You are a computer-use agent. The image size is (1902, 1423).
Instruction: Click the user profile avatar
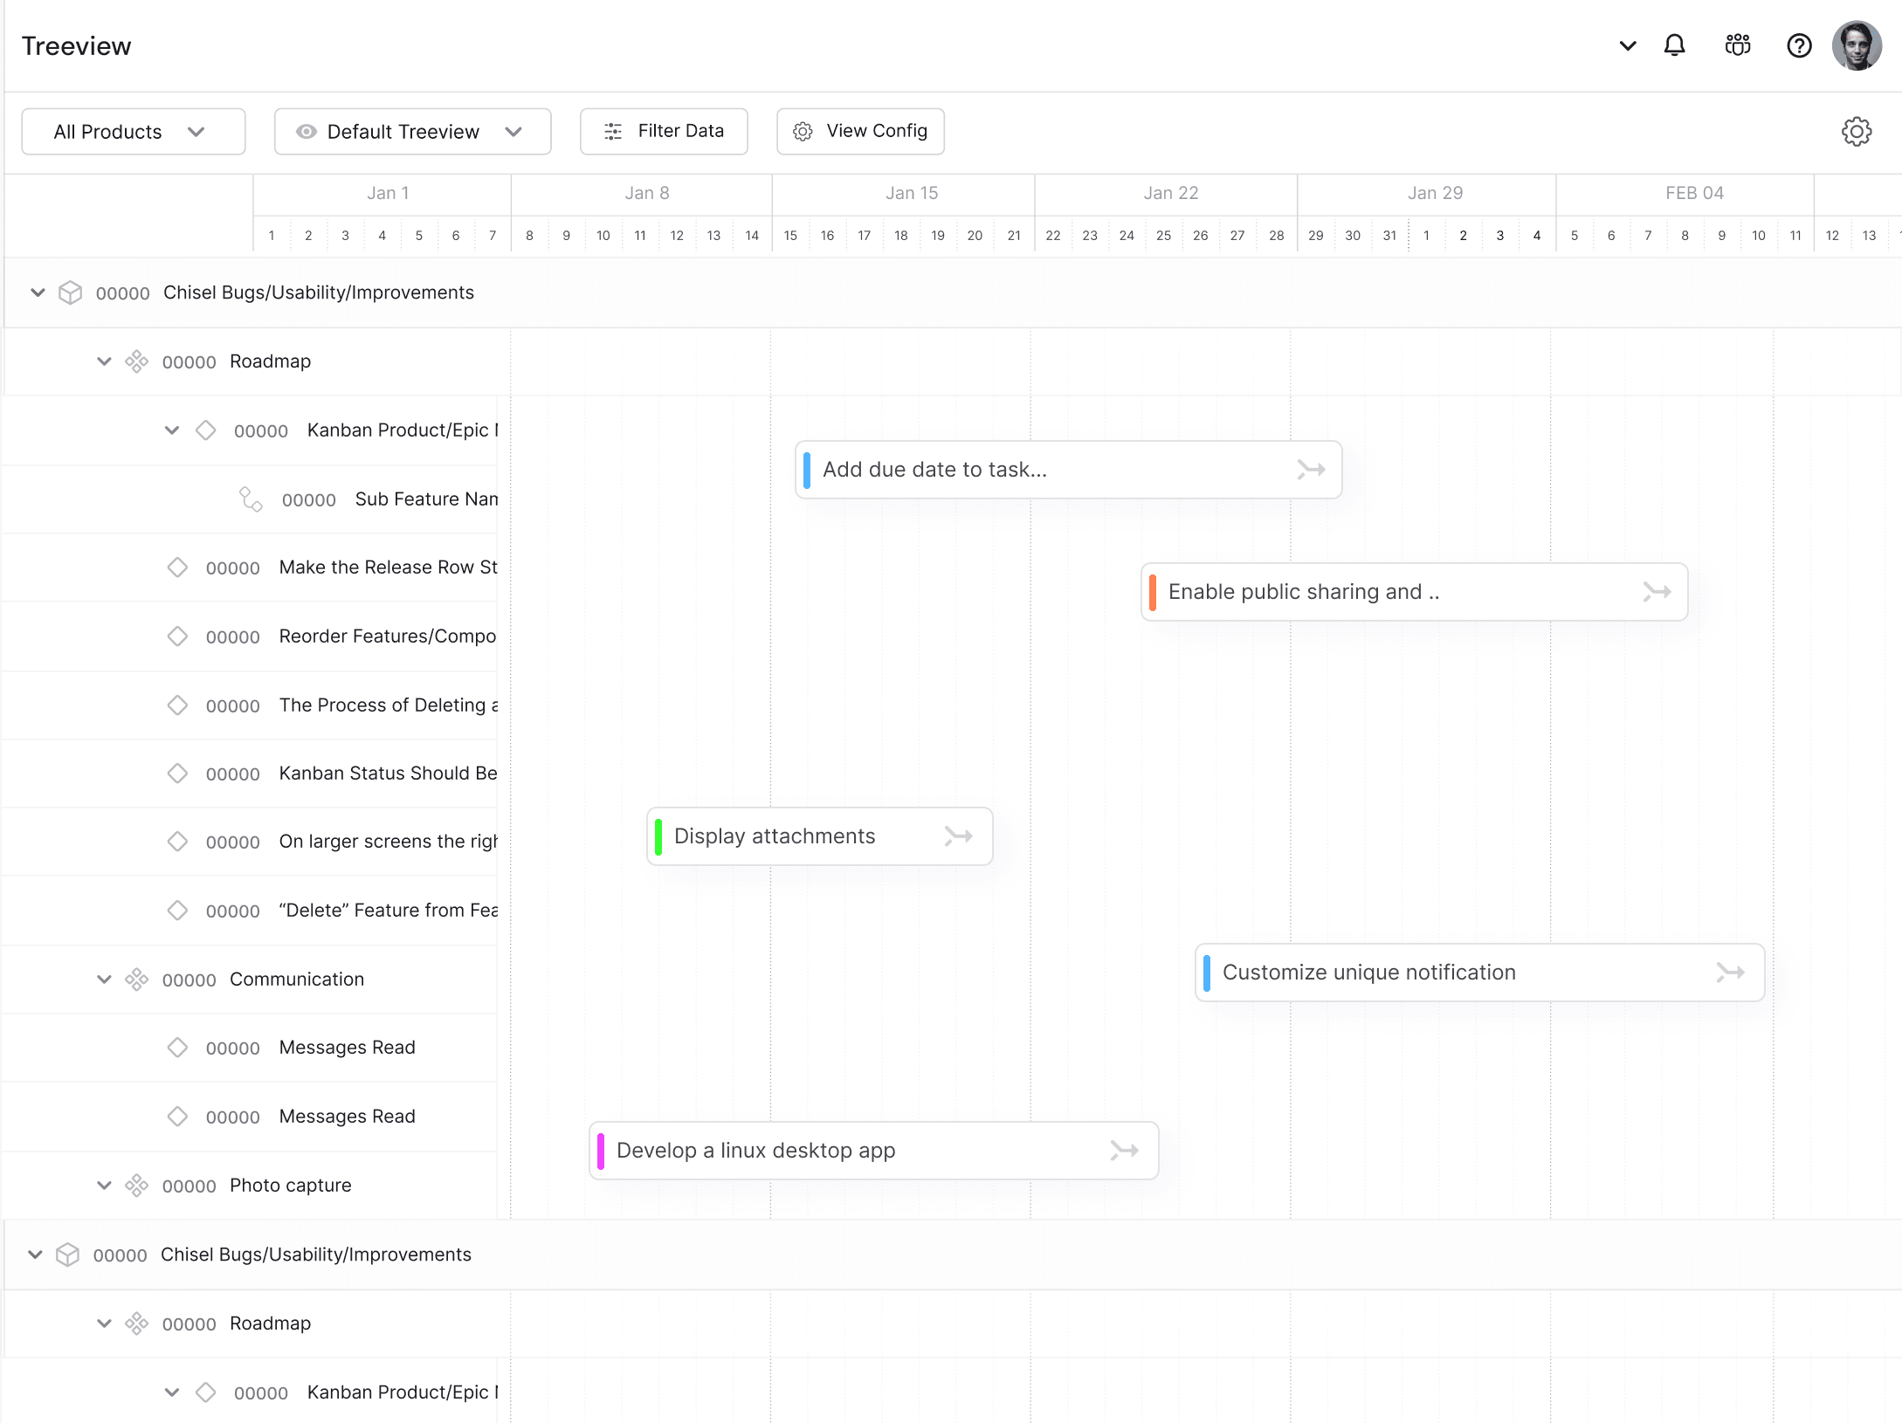(x=1857, y=45)
